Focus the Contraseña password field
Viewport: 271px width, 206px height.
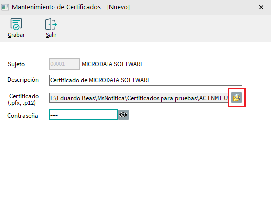tap(83, 115)
